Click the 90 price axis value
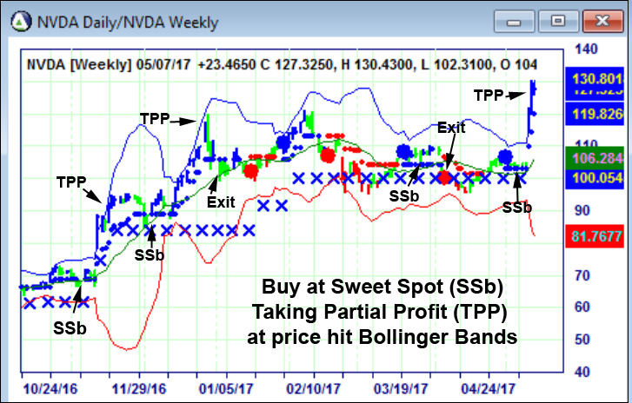 pyautogui.click(x=582, y=210)
